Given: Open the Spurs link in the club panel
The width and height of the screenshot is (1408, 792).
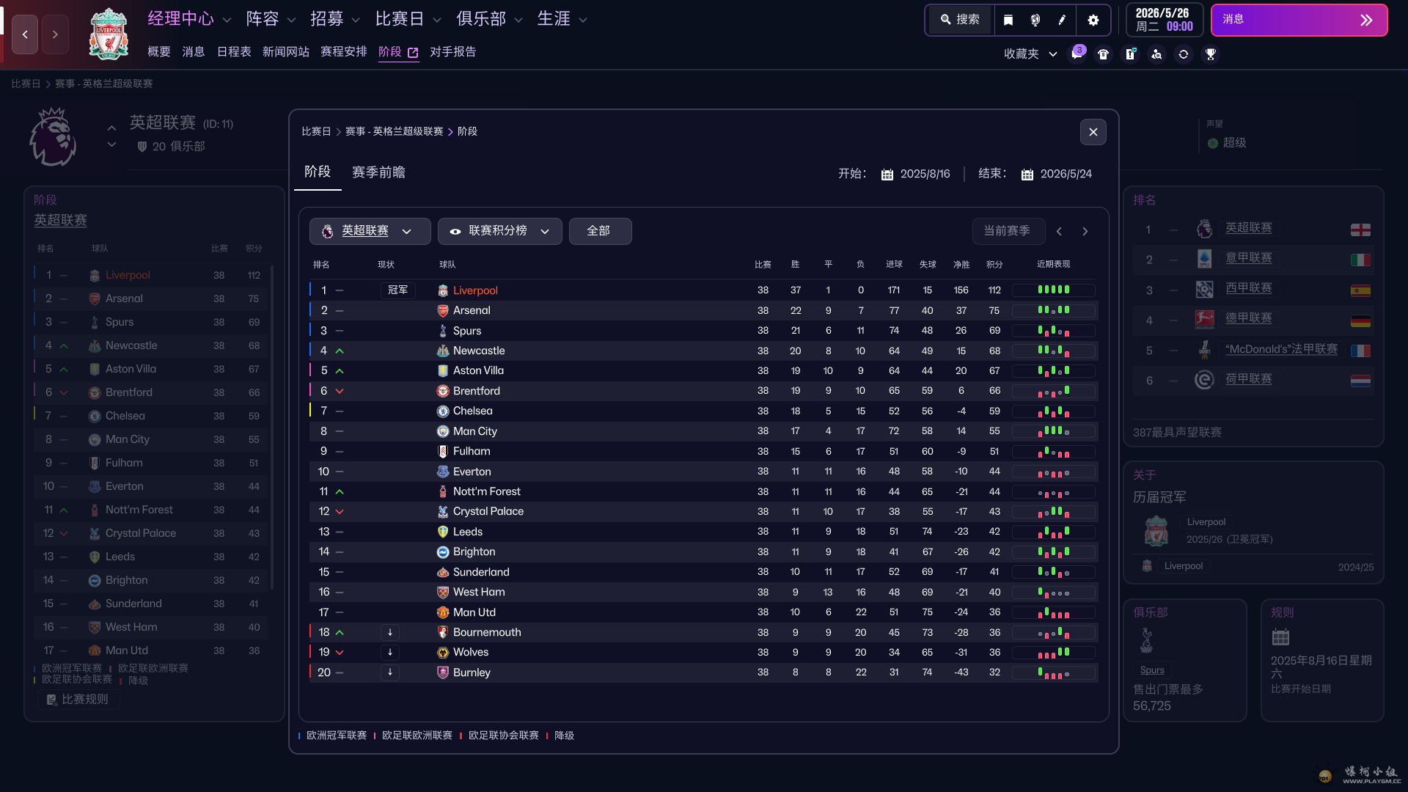Looking at the screenshot, I should click(x=1151, y=670).
